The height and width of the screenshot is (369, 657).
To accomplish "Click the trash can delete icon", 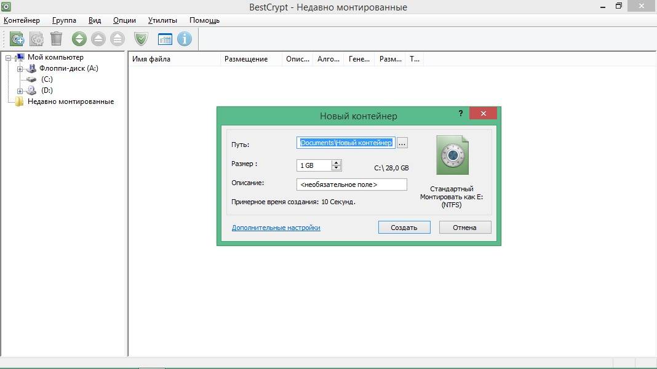I will pyautogui.click(x=56, y=39).
